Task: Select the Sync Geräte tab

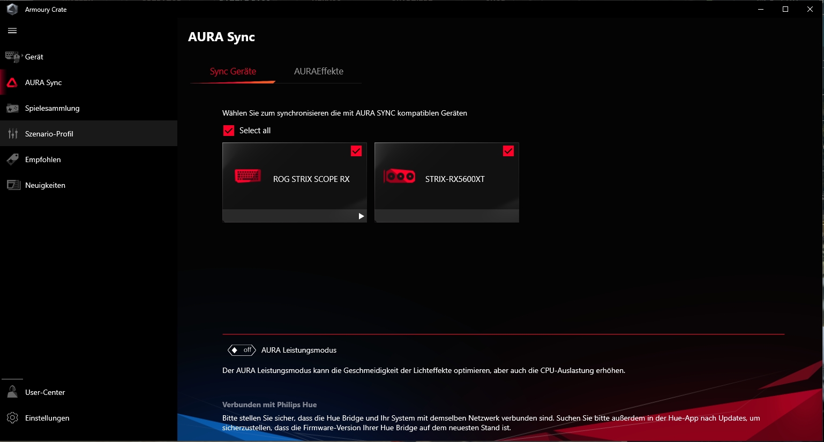Action: 233,71
